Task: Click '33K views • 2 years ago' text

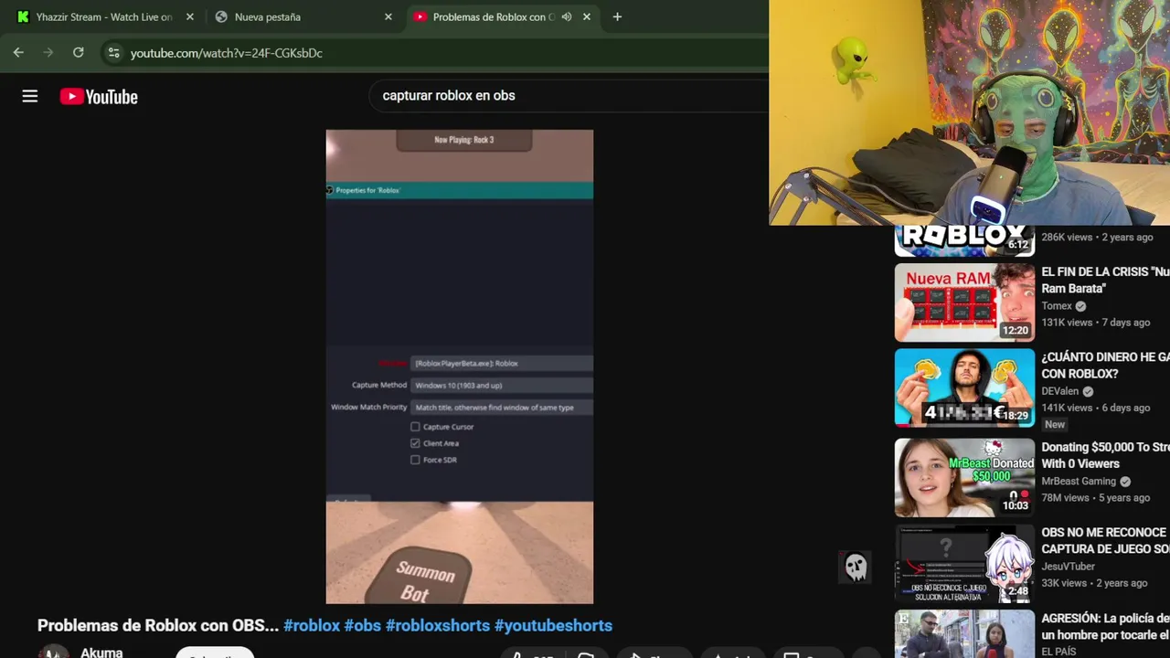Action: (1094, 583)
